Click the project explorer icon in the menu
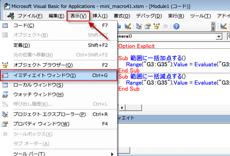The width and height of the screenshot is (230, 156). (5, 114)
